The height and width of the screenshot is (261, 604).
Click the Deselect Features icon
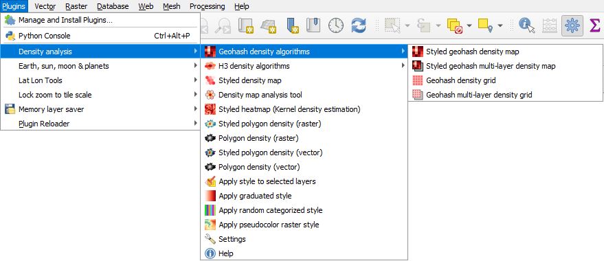pyautogui.click(x=455, y=26)
